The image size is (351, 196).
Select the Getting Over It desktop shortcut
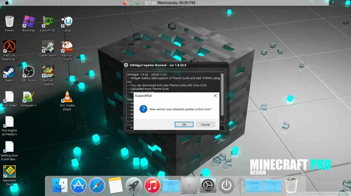click(x=9, y=151)
